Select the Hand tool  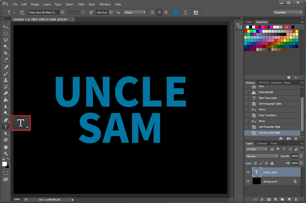click(6, 147)
